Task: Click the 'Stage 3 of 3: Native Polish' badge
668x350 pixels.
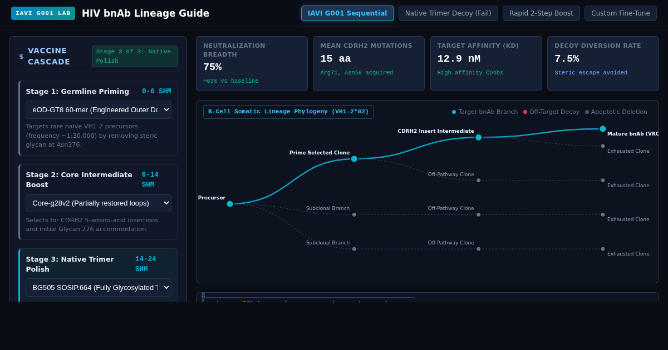Action: point(135,56)
